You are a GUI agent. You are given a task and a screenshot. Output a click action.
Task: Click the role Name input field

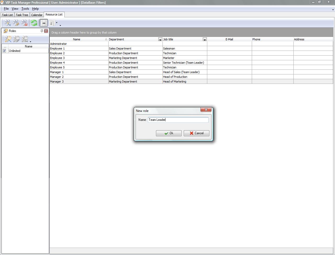click(x=178, y=120)
